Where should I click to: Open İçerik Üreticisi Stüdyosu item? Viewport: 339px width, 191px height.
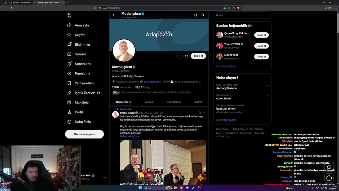(x=85, y=93)
